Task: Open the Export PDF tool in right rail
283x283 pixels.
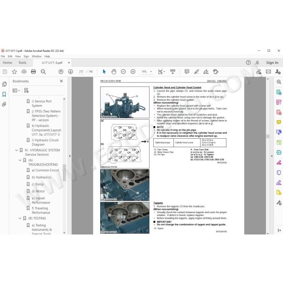Action: (279, 92)
